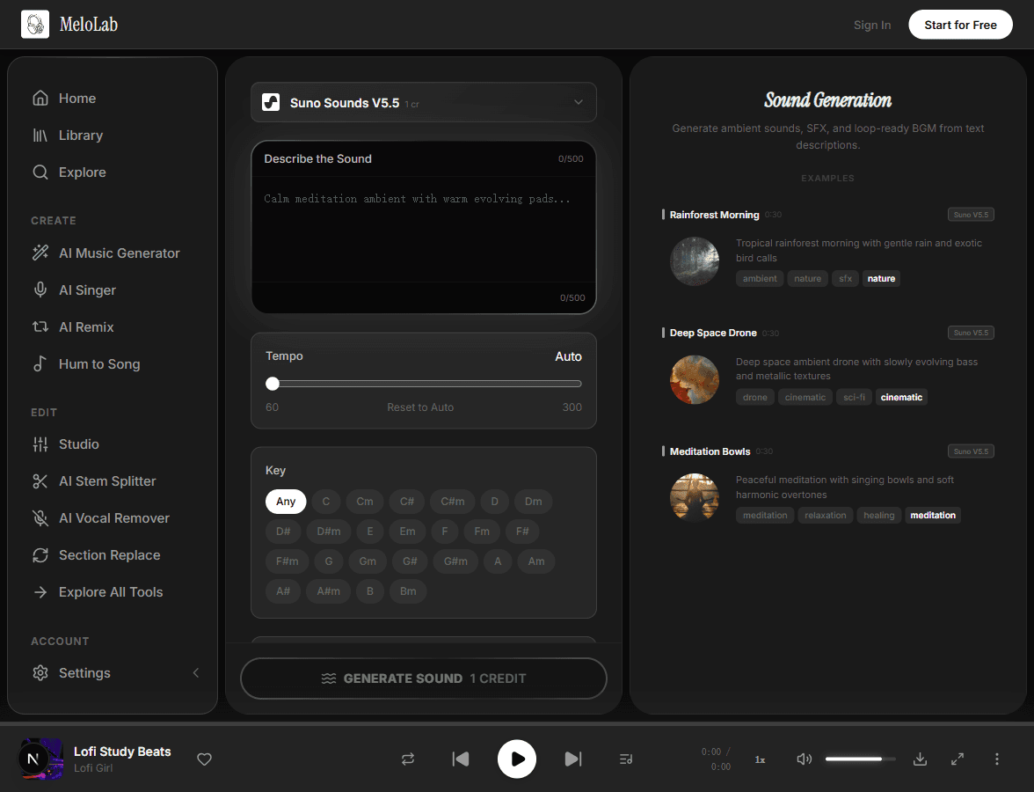
Task: Play the Deep Space Drone example thumbnail
Action: click(x=695, y=379)
